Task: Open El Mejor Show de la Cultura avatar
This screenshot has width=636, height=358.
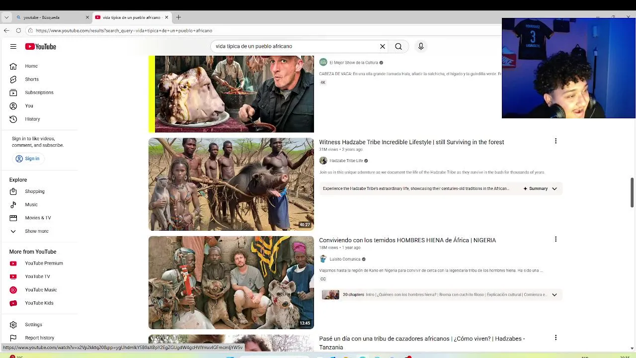Action: pos(323,62)
